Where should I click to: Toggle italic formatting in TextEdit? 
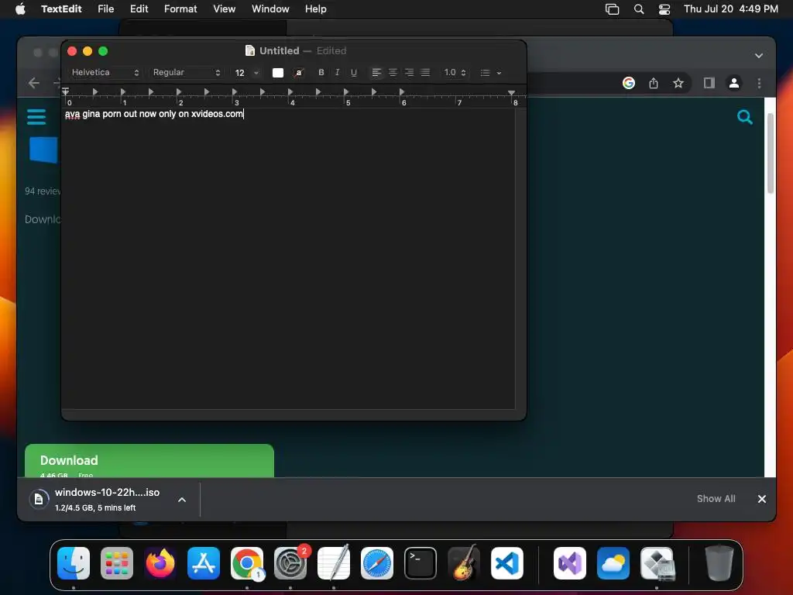click(x=338, y=72)
